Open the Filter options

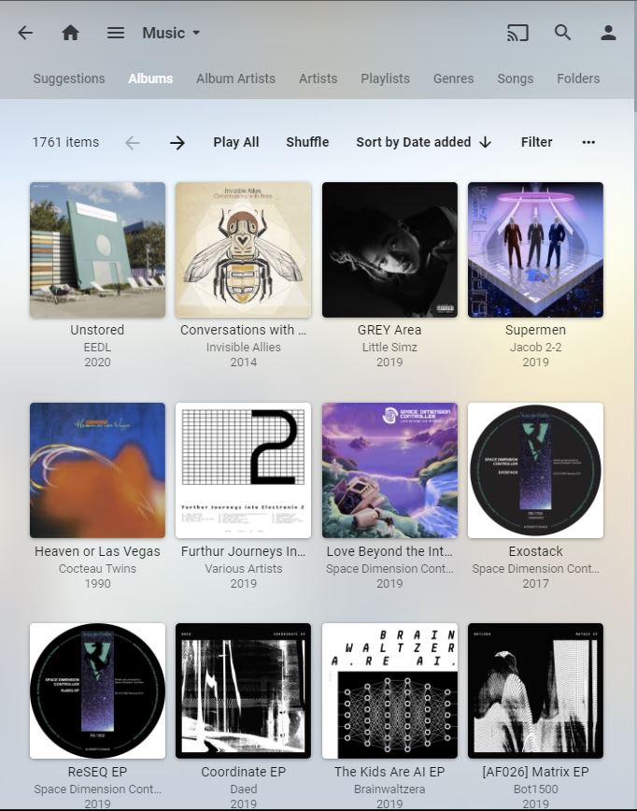point(536,142)
